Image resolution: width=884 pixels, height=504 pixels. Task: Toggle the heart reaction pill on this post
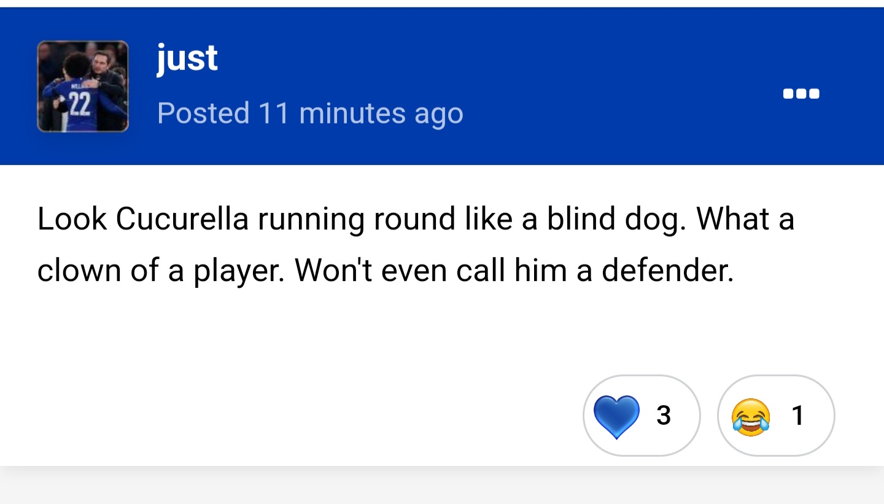tap(642, 416)
